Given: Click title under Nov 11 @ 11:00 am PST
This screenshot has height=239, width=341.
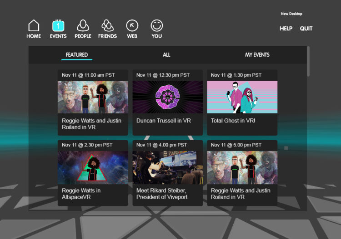Looking at the screenshot, I should point(91,124).
